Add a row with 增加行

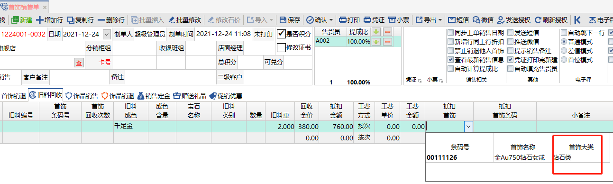pos(50,20)
